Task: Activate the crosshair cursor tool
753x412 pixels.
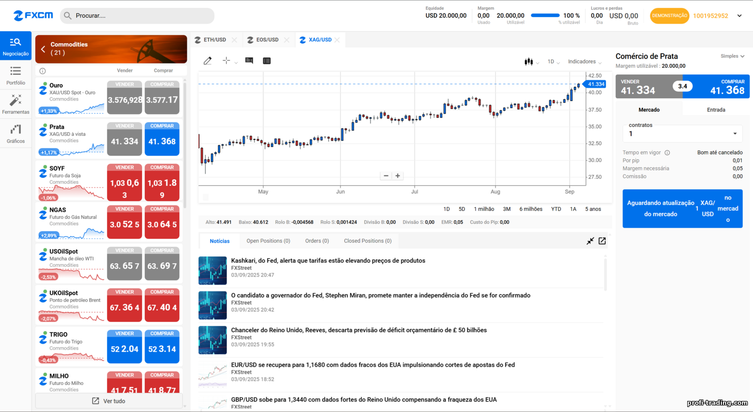Action: coord(226,61)
